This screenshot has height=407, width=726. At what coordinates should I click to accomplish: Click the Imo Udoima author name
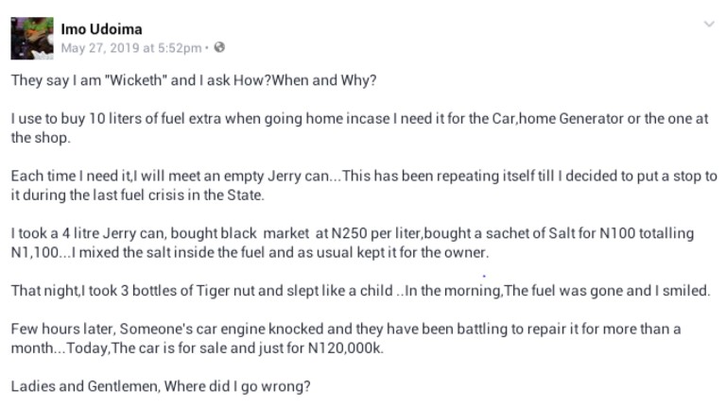coord(101,29)
